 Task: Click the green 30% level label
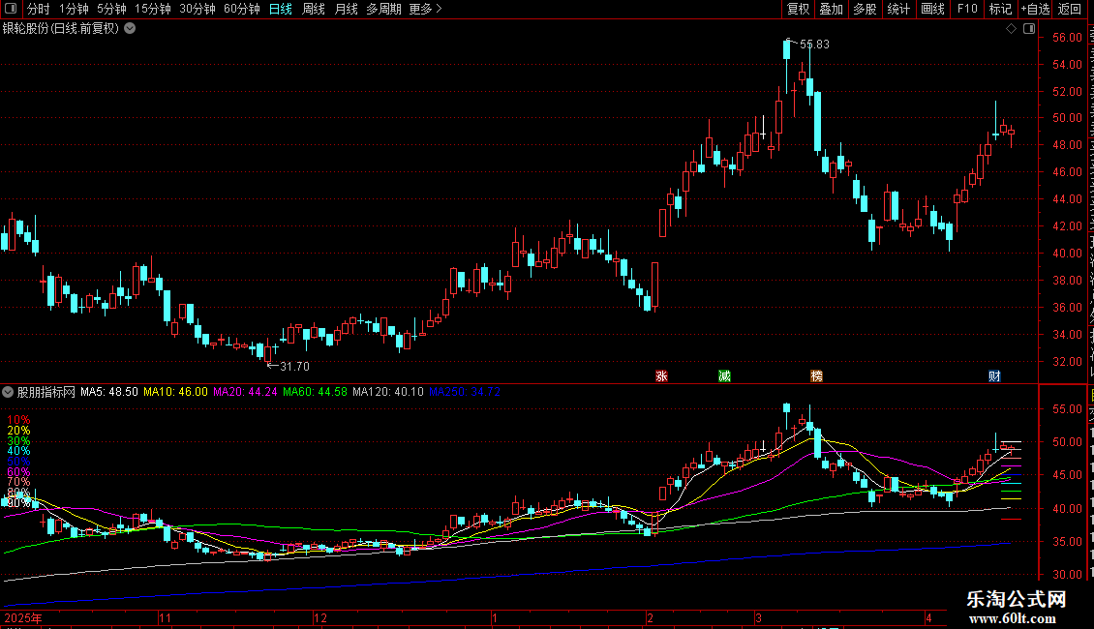[x=18, y=440]
